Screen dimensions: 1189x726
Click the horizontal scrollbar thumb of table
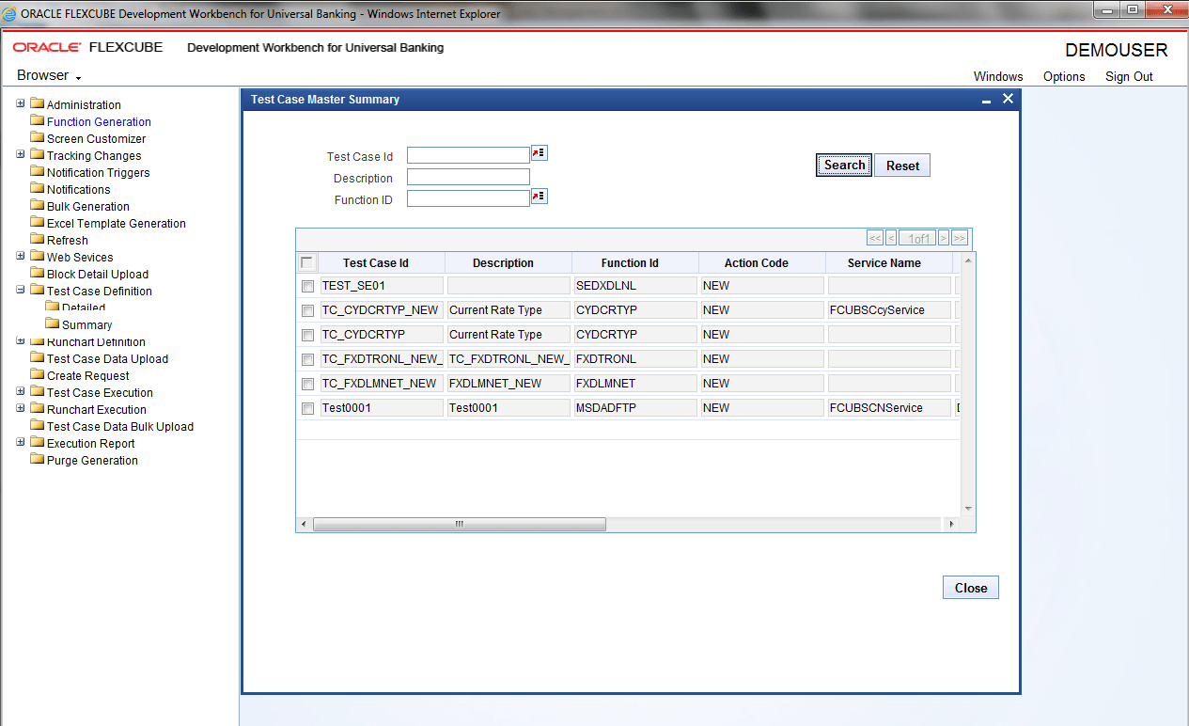pos(460,524)
